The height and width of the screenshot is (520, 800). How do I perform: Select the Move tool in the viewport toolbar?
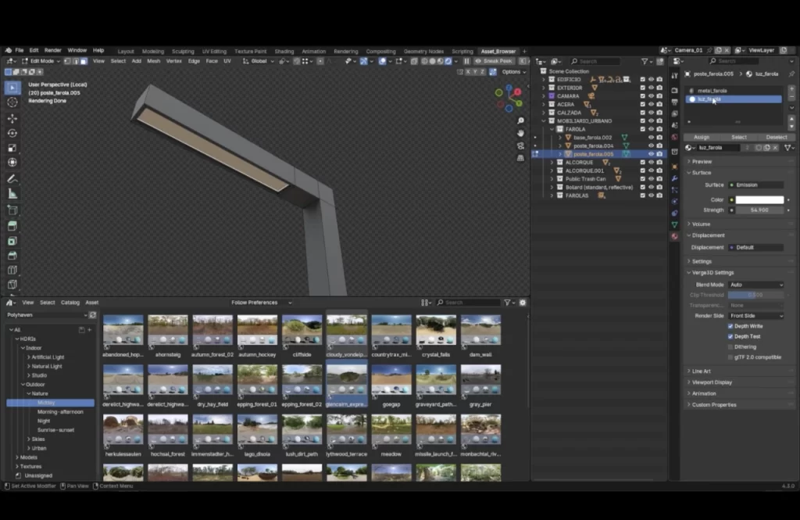pyautogui.click(x=10, y=117)
